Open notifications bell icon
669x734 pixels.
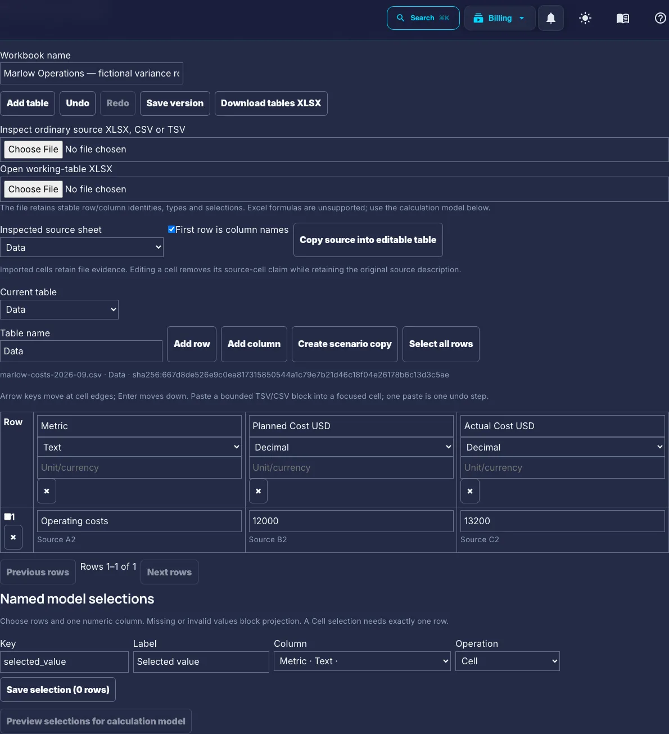tap(551, 18)
